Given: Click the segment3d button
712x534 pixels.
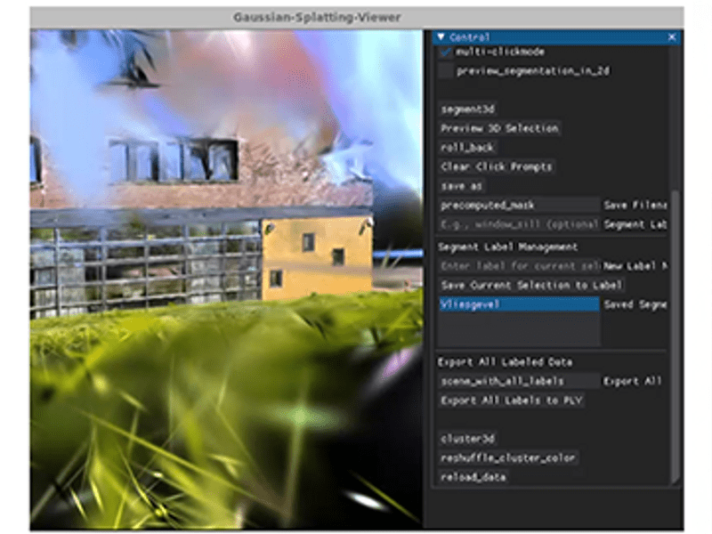Looking at the screenshot, I should click(x=467, y=109).
